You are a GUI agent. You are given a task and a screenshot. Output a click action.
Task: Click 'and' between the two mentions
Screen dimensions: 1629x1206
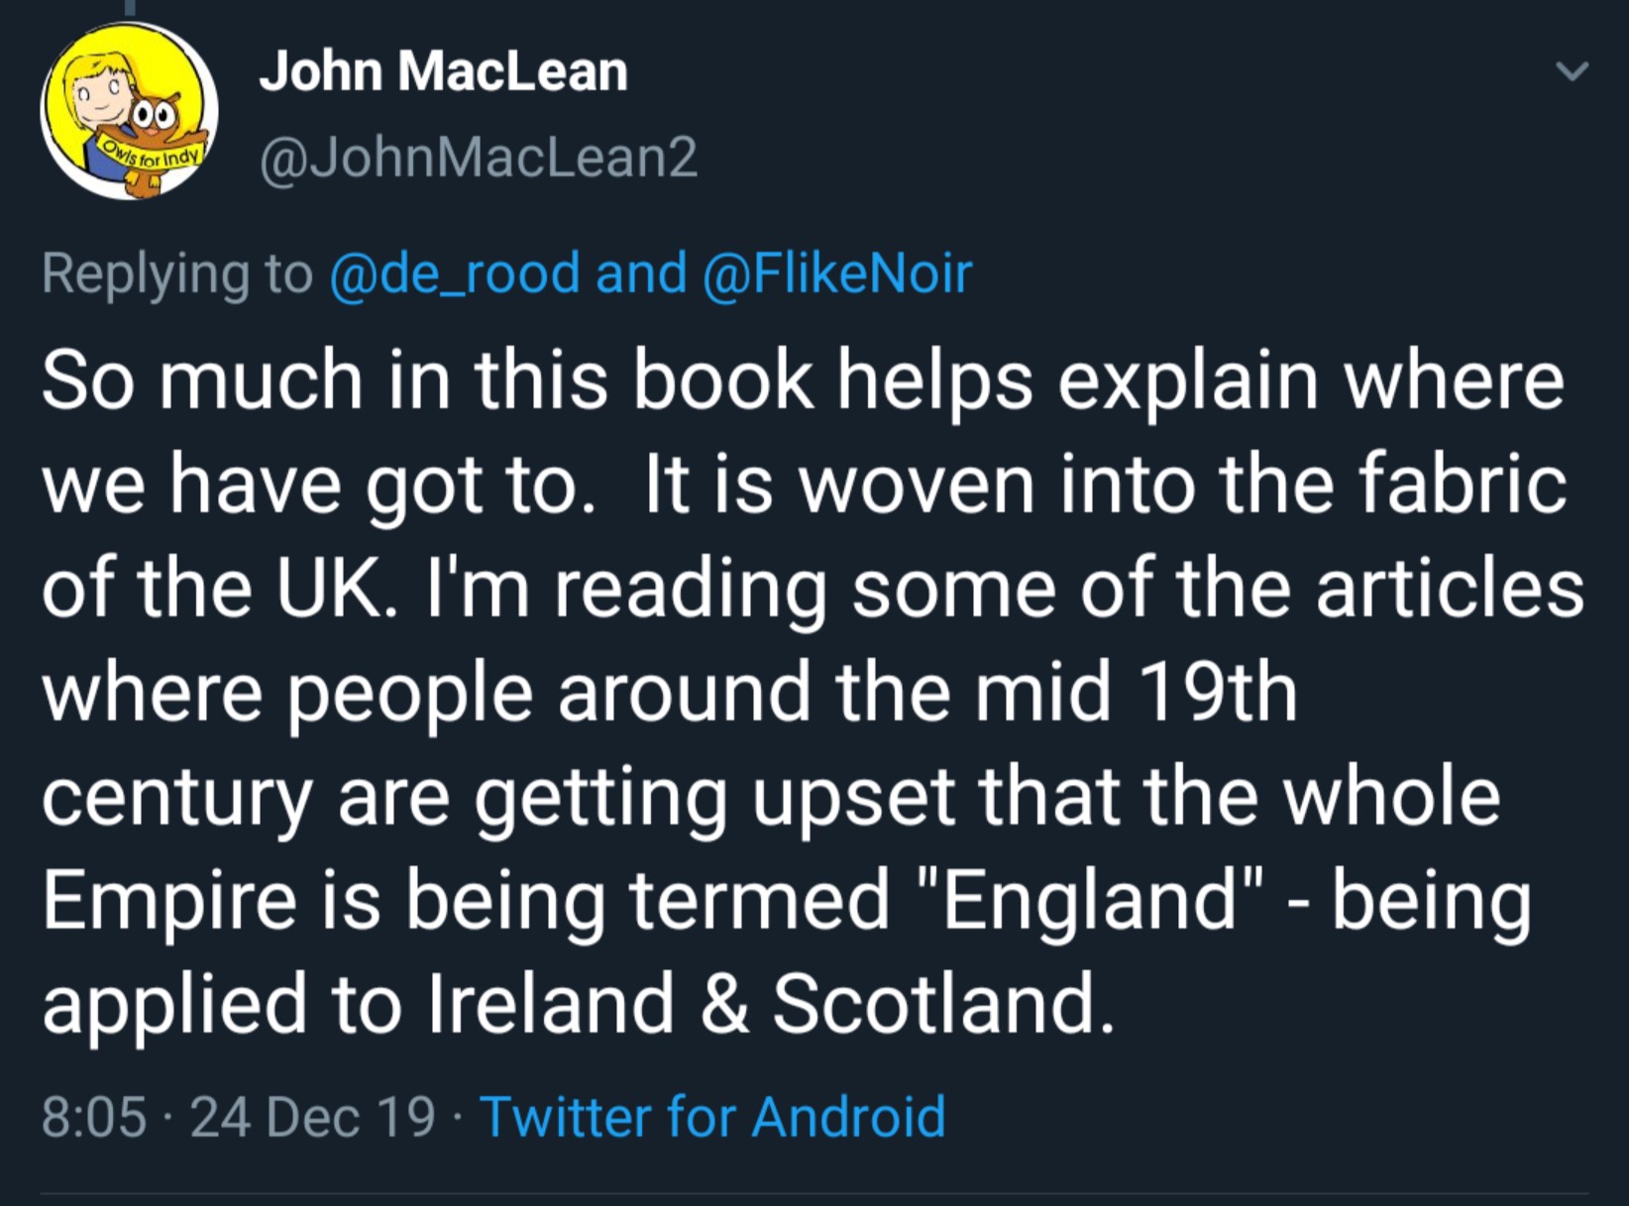[641, 274]
